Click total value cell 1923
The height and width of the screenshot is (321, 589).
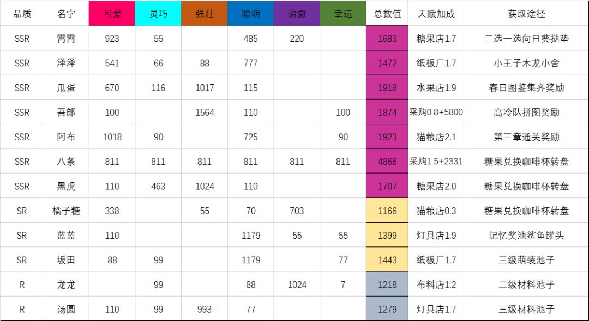[387, 137]
